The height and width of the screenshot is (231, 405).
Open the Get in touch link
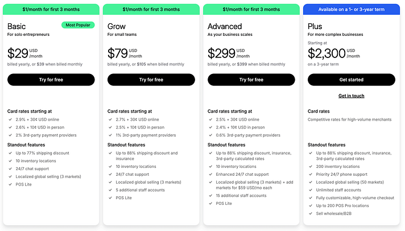[x=351, y=96]
